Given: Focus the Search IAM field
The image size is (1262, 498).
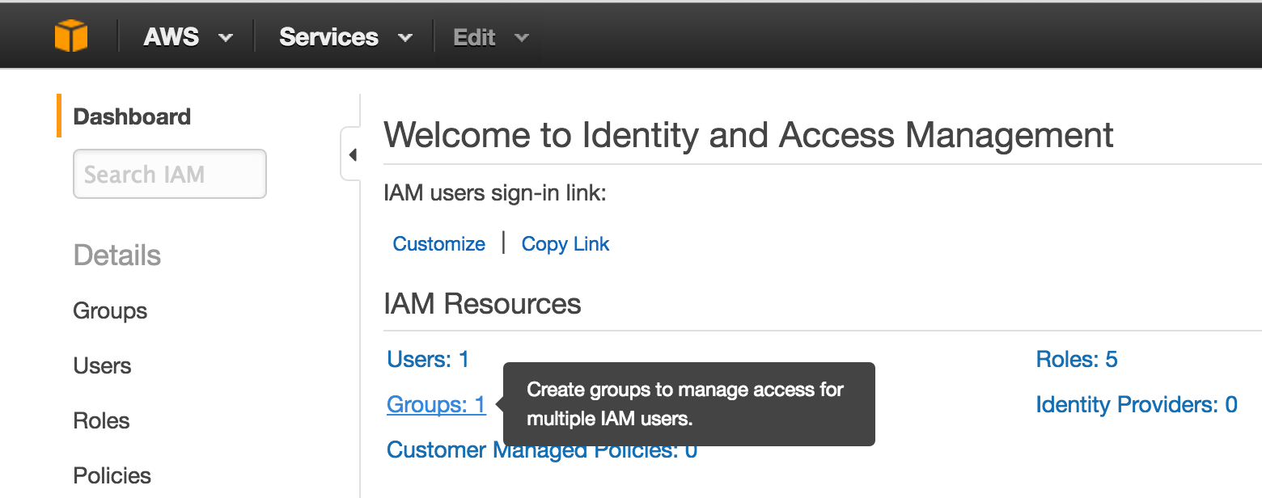Looking at the screenshot, I should [170, 174].
